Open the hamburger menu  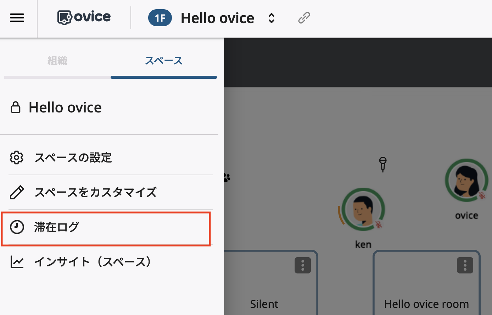pyautogui.click(x=17, y=18)
